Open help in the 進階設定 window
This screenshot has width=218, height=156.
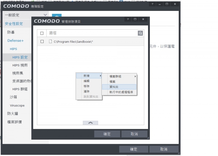tap(152, 4)
